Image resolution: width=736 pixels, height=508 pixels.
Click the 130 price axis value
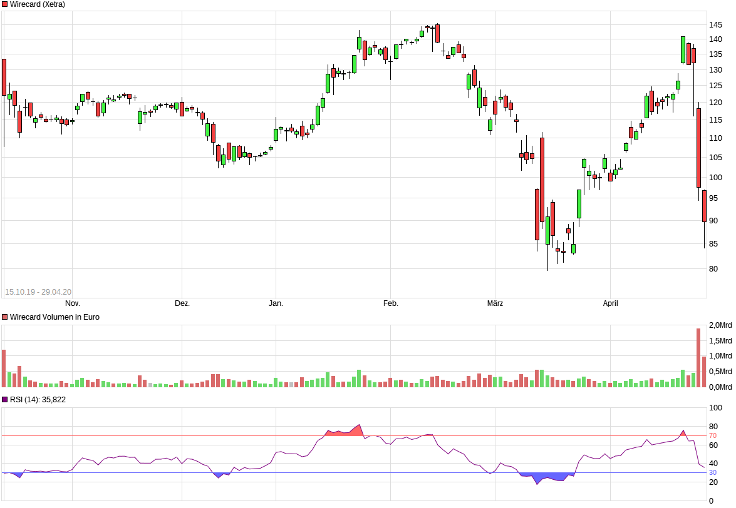[x=716, y=70]
